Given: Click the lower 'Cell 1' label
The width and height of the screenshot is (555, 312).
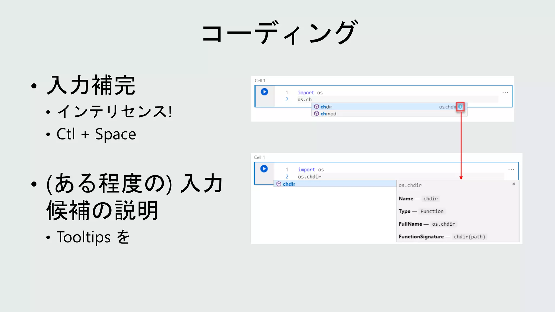Looking at the screenshot, I should click(259, 157).
